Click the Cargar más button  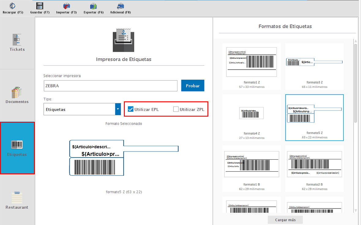click(x=285, y=220)
